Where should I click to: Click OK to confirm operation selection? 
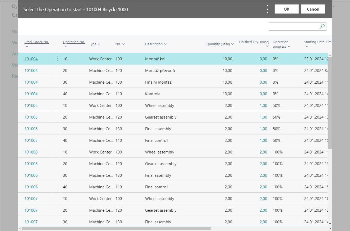pos(286,9)
